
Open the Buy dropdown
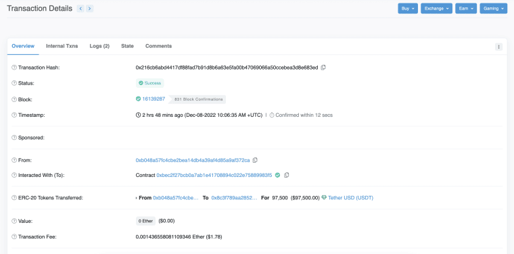tap(408, 9)
